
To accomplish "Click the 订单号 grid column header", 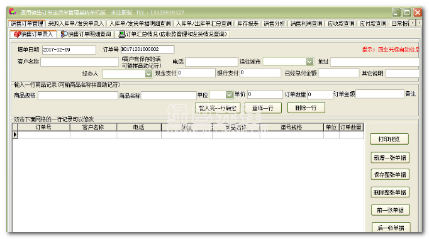I will pos(44,128).
